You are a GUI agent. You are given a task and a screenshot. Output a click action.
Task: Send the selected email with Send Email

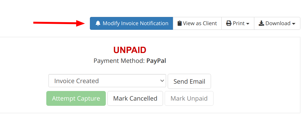(189, 81)
